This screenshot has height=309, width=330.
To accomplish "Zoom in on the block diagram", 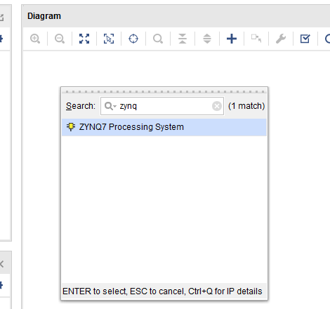I will tap(35, 39).
